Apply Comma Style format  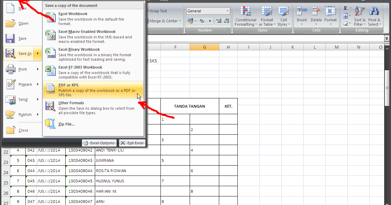click(x=210, y=21)
